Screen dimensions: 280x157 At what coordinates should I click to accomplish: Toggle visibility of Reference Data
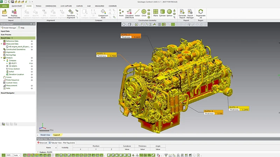pos(32,41)
